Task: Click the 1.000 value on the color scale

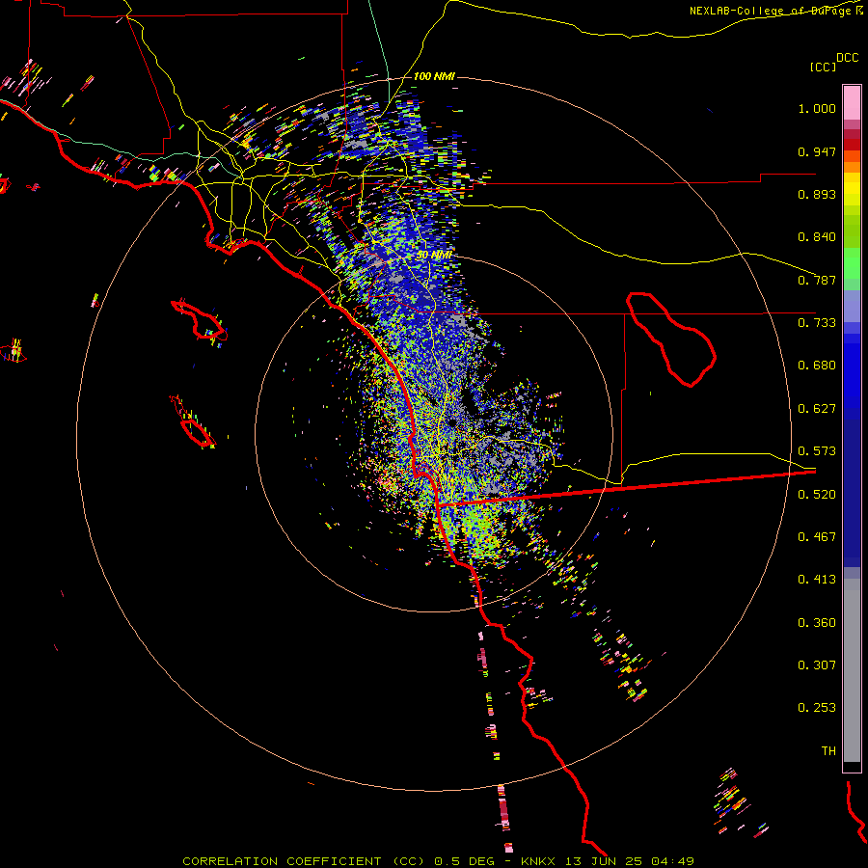Action: [817, 108]
